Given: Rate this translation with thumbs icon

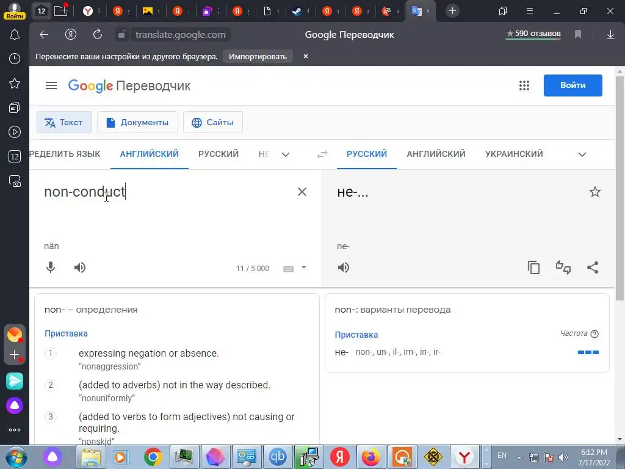Looking at the screenshot, I should pyautogui.click(x=563, y=267).
